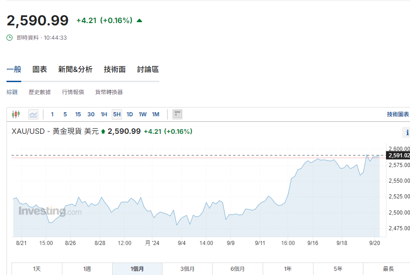Image resolution: width=410 pixels, height=275 pixels.
Task: View 歷史數據 via its link
Action: tap(39, 92)
